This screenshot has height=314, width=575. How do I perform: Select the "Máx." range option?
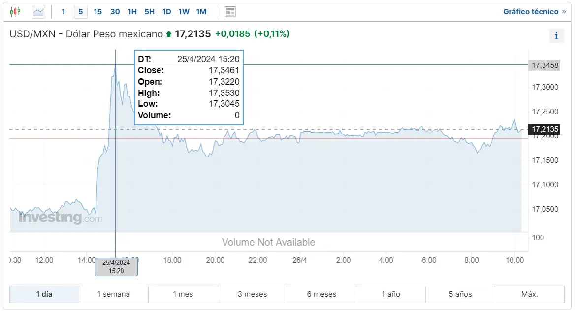529,294
